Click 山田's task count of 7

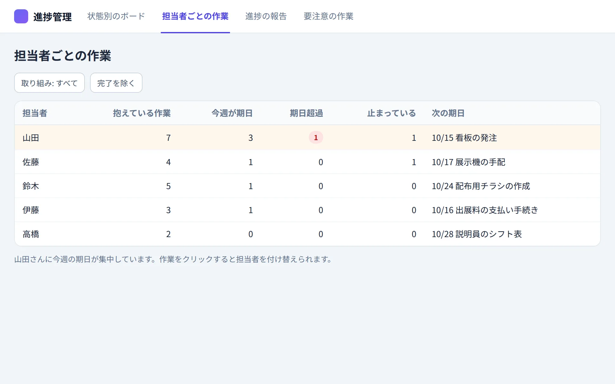pyautogui.click(x=168, y=138)
